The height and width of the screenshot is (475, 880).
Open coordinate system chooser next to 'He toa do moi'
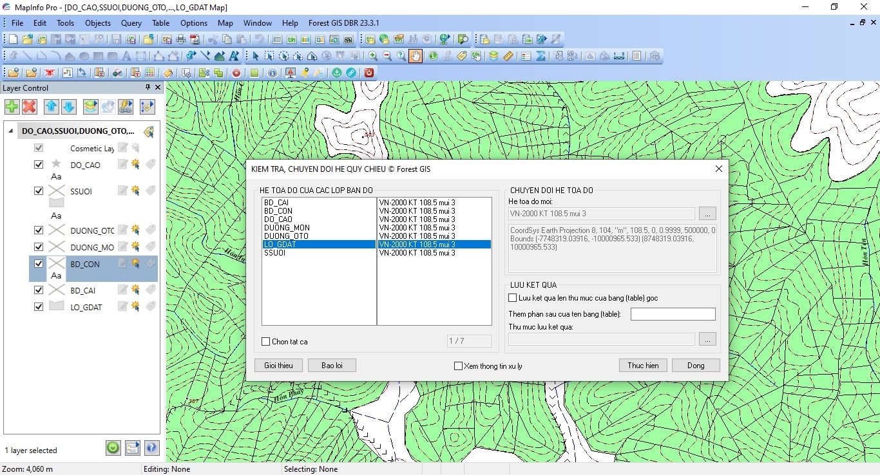coord(707,214)
